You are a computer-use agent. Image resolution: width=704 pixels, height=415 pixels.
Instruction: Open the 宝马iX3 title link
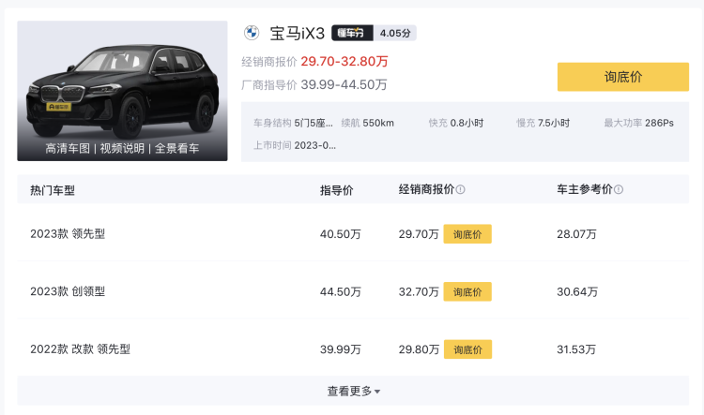click(x=297, y=33)
